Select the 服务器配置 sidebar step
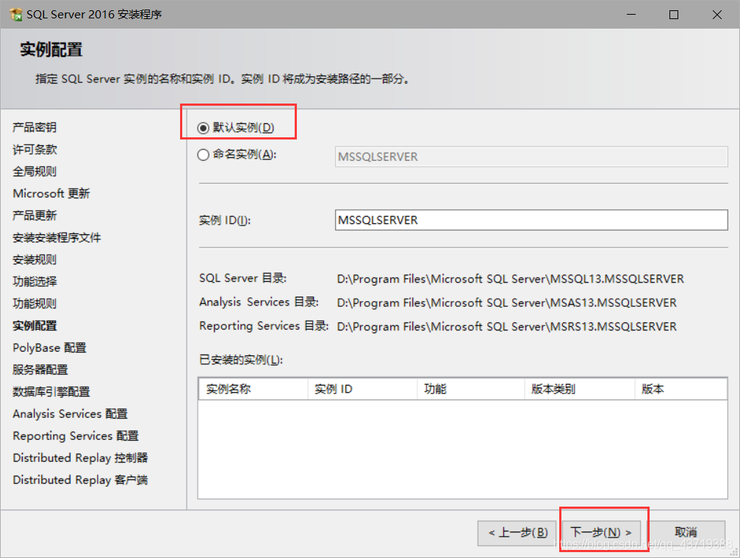 tap(40, 370)
